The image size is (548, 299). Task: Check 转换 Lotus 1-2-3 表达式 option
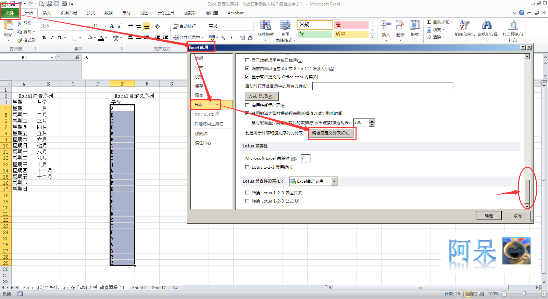click(247, 193)
